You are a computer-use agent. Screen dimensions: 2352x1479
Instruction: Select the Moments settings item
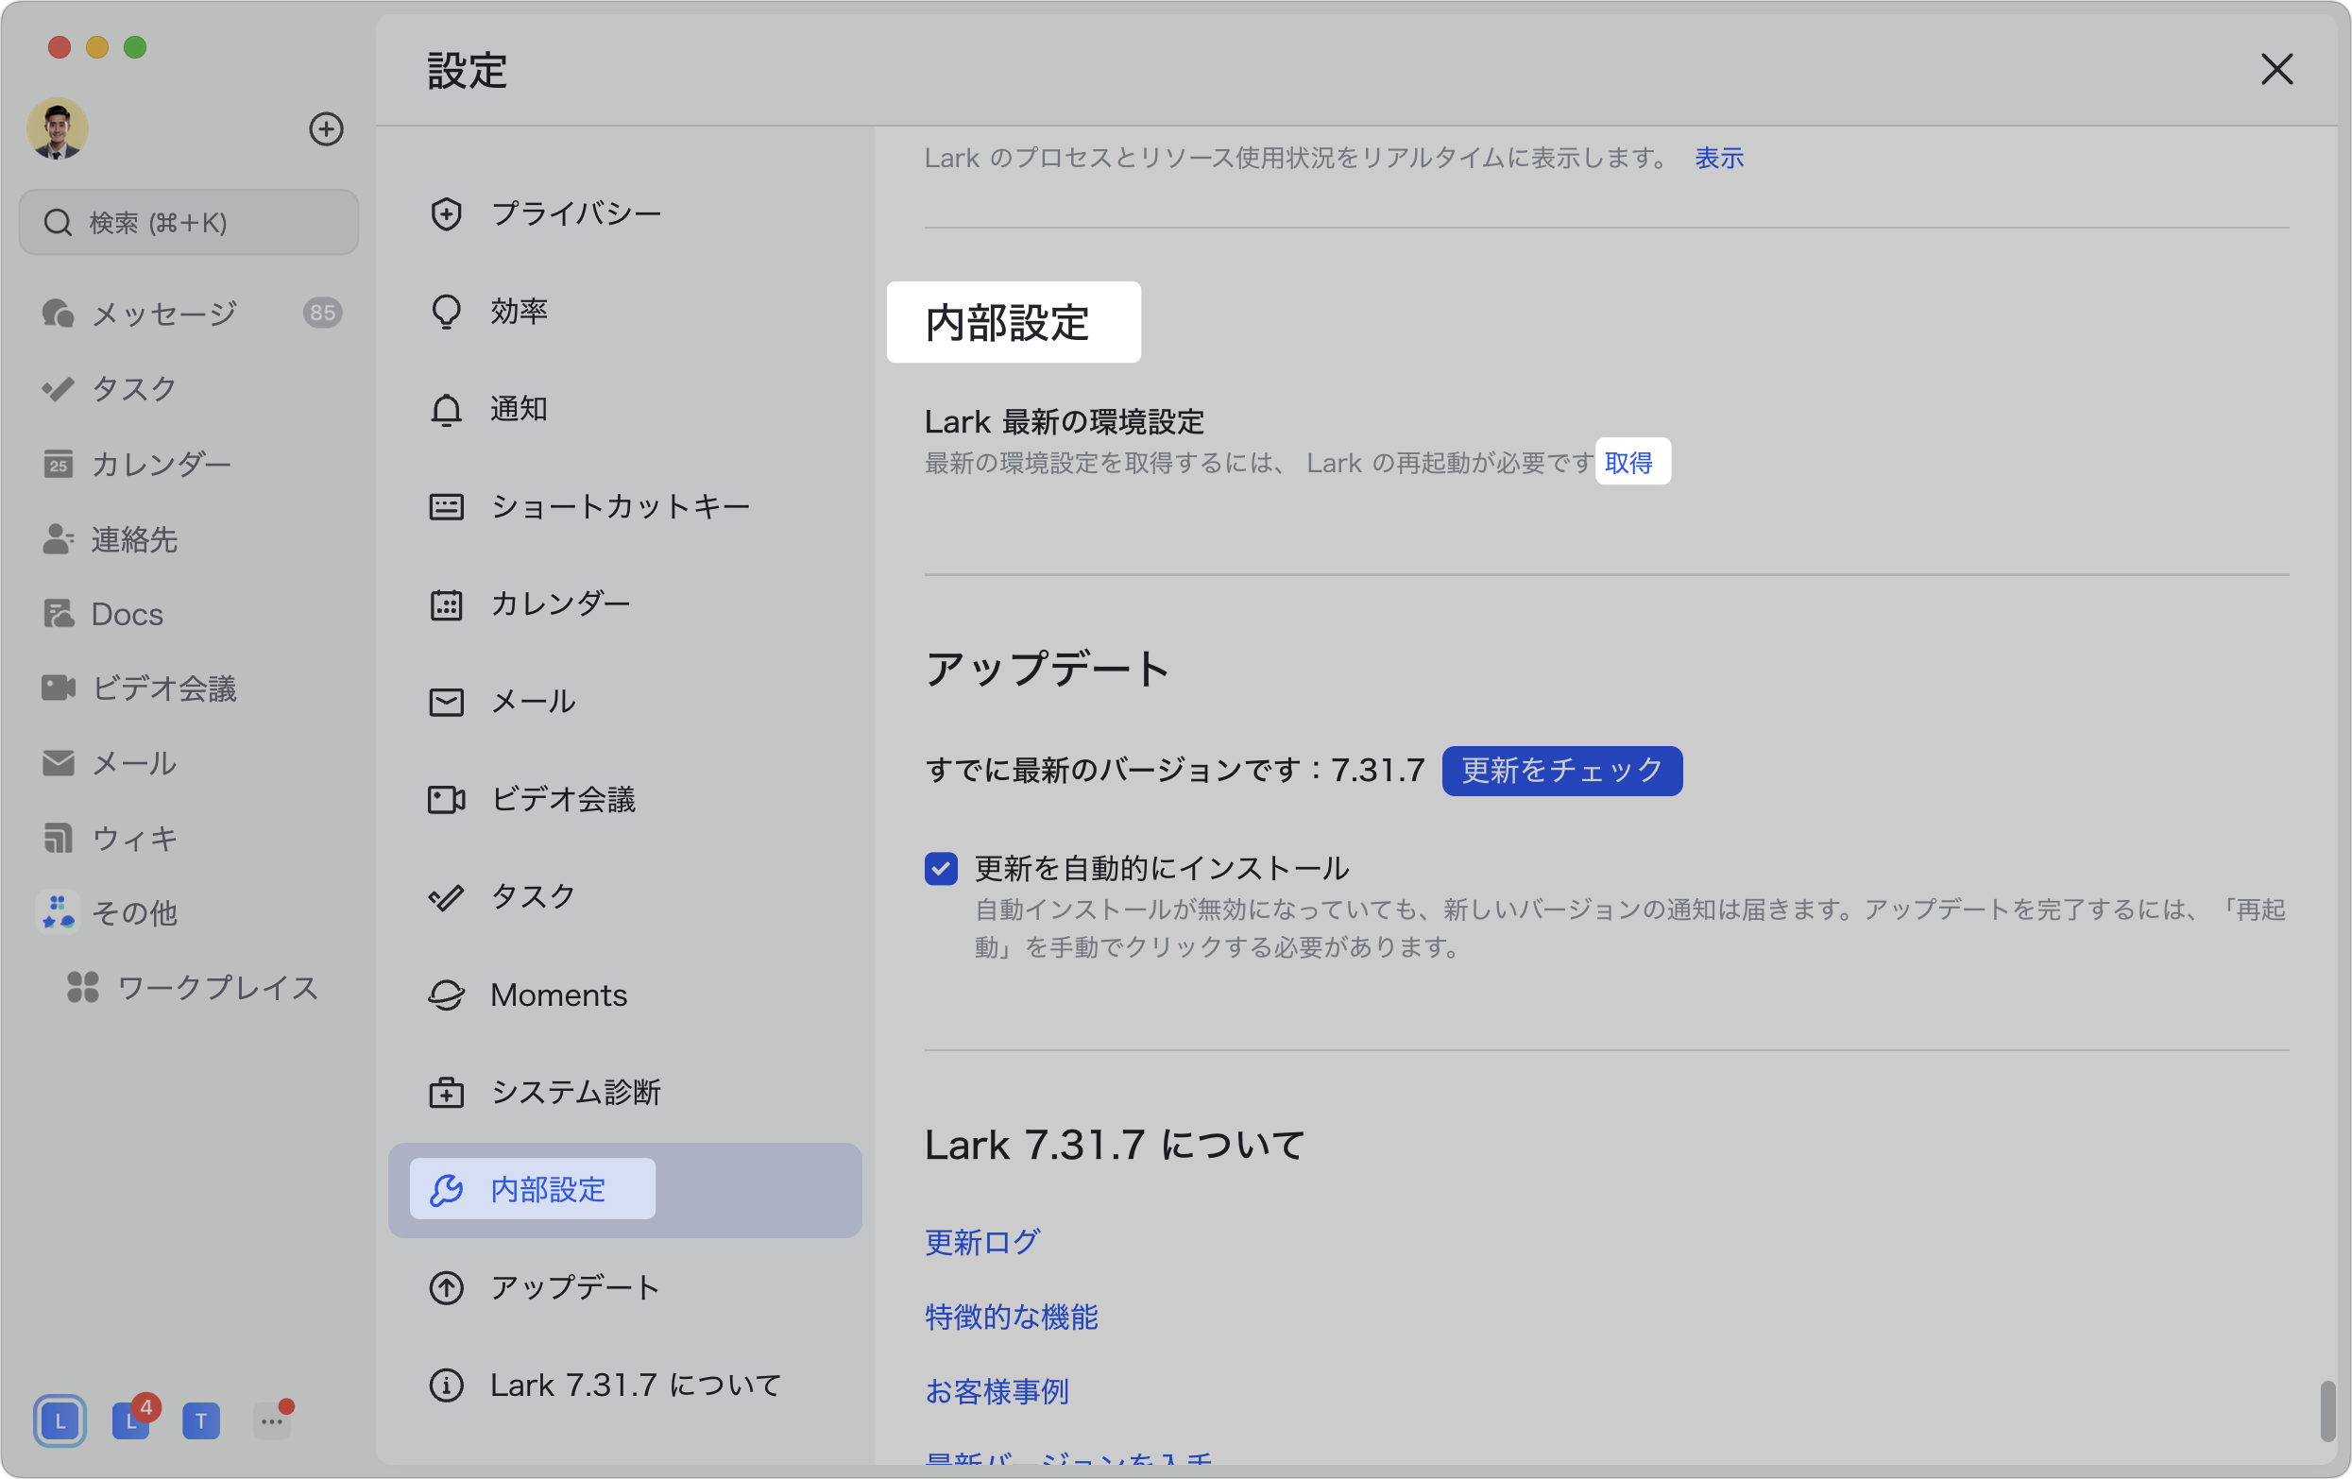(x=557, y=994)
